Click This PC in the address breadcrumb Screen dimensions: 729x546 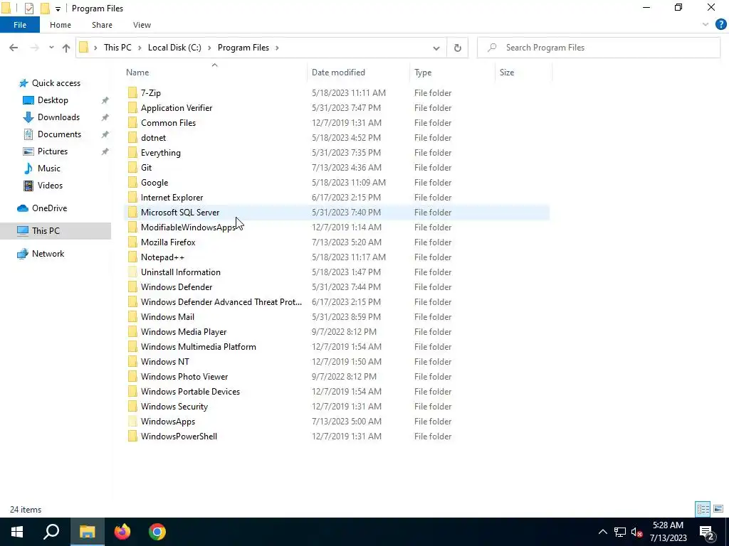coord(117,48)
